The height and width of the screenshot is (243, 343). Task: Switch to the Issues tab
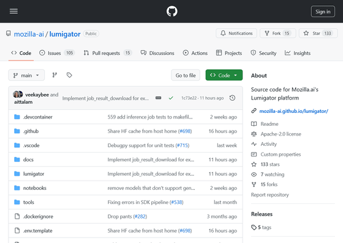(x=57, y=53)
